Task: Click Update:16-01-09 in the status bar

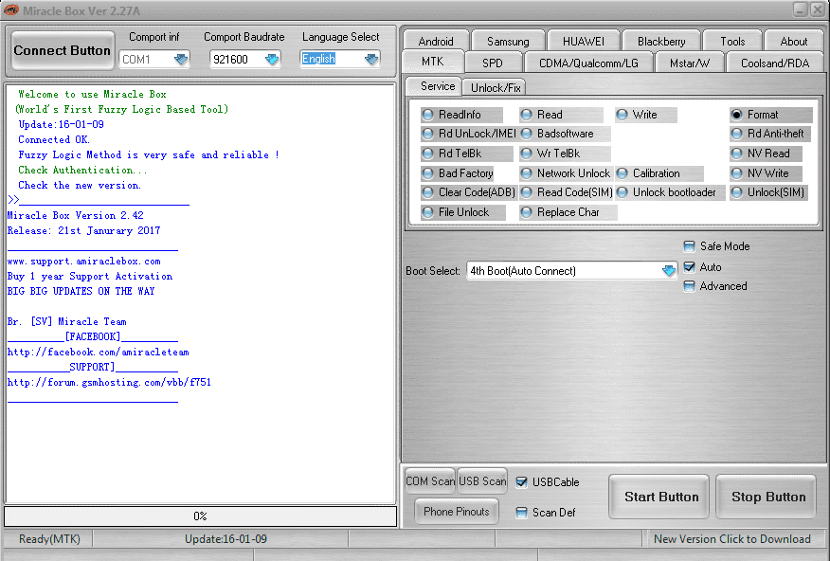Action: pos(226,539)
